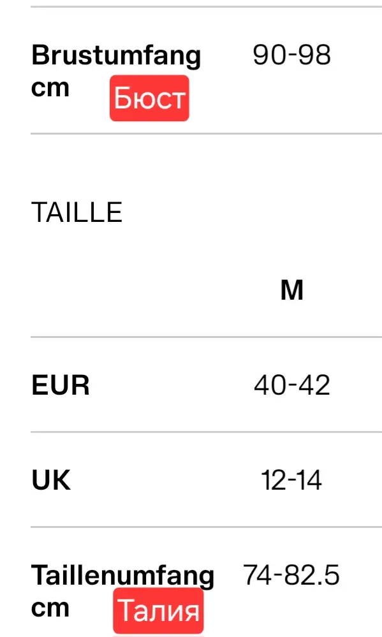
Task: Click the TAILLE section heading
Action: [77, 212]
